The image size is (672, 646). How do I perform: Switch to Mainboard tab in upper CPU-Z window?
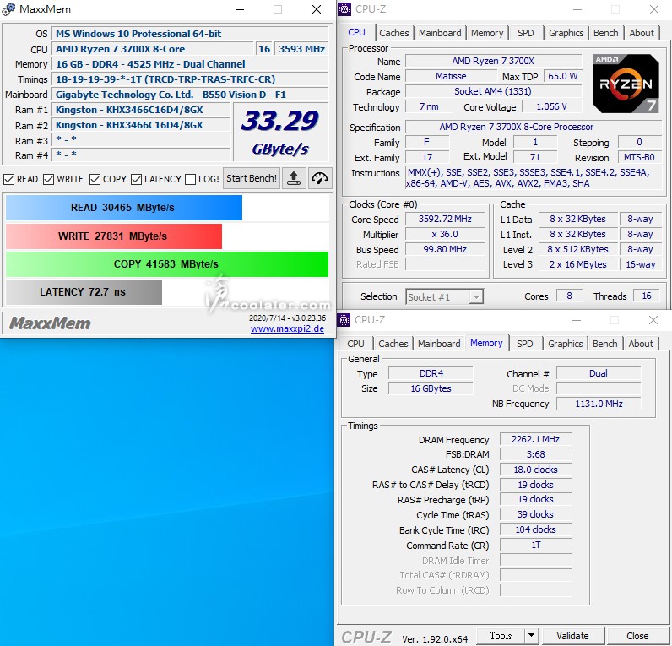click(440, 33)
